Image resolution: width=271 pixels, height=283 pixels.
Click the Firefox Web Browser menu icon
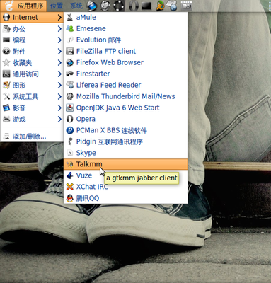[x=69, y=62]
